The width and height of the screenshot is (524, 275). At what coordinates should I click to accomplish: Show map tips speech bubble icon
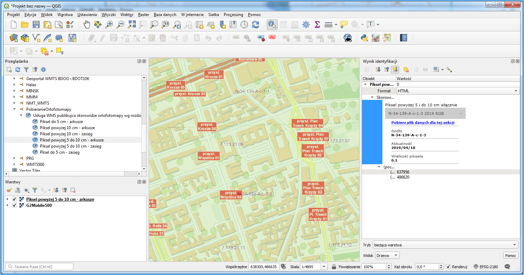[344, 24]
